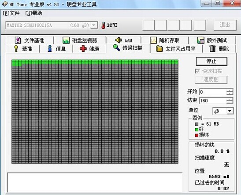Click the 32℃ temperature reading
The height and width of the screenshot is (195, 241).
coord(112,25)
